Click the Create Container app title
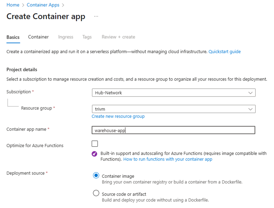This screenshot has width=274, height=208. click(x=46, y=17)
